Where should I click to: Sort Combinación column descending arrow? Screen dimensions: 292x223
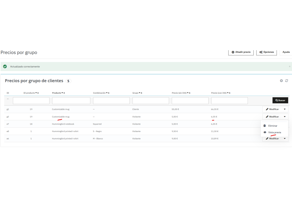(x=107, y=93)
